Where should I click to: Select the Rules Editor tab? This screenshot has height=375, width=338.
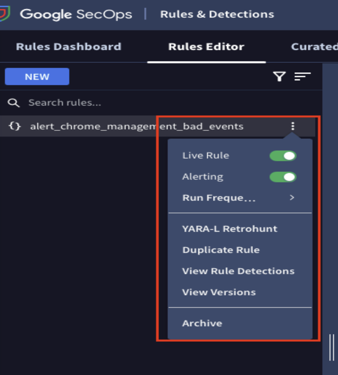206,47
